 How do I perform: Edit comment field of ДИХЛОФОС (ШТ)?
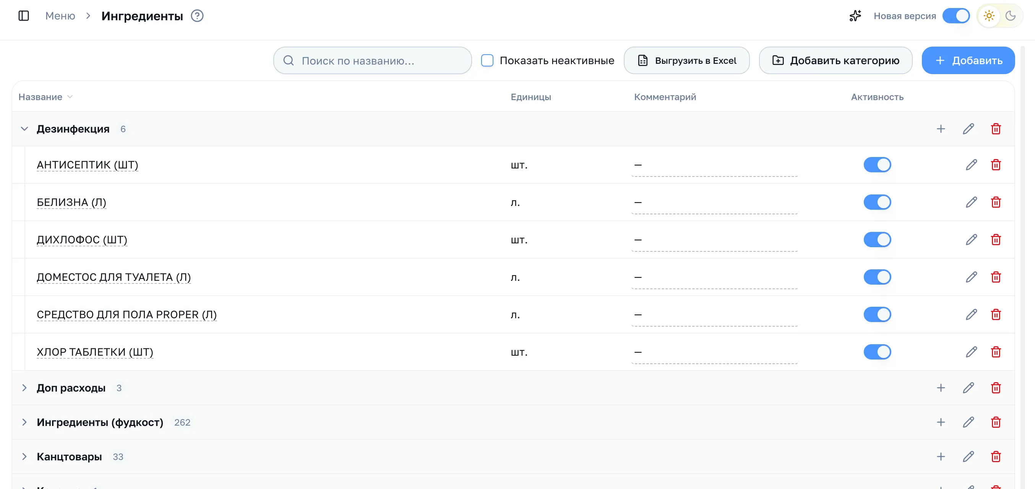[x=714, y=240]
